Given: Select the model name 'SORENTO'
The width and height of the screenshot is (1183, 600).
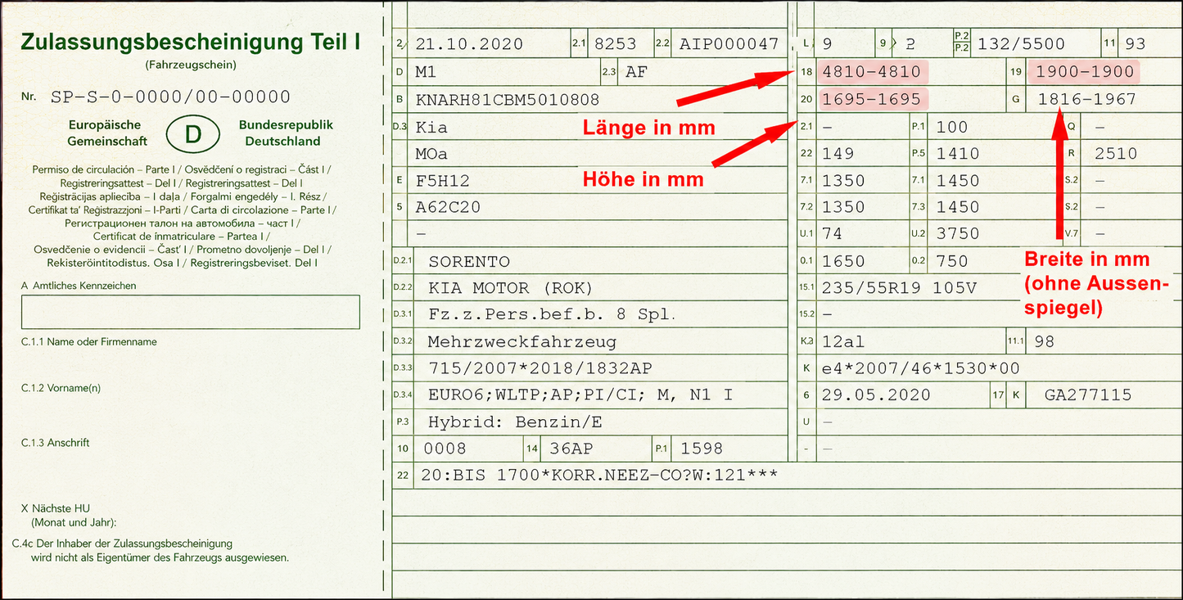Looking at the screenshot, I should click(x=469, y=262).
